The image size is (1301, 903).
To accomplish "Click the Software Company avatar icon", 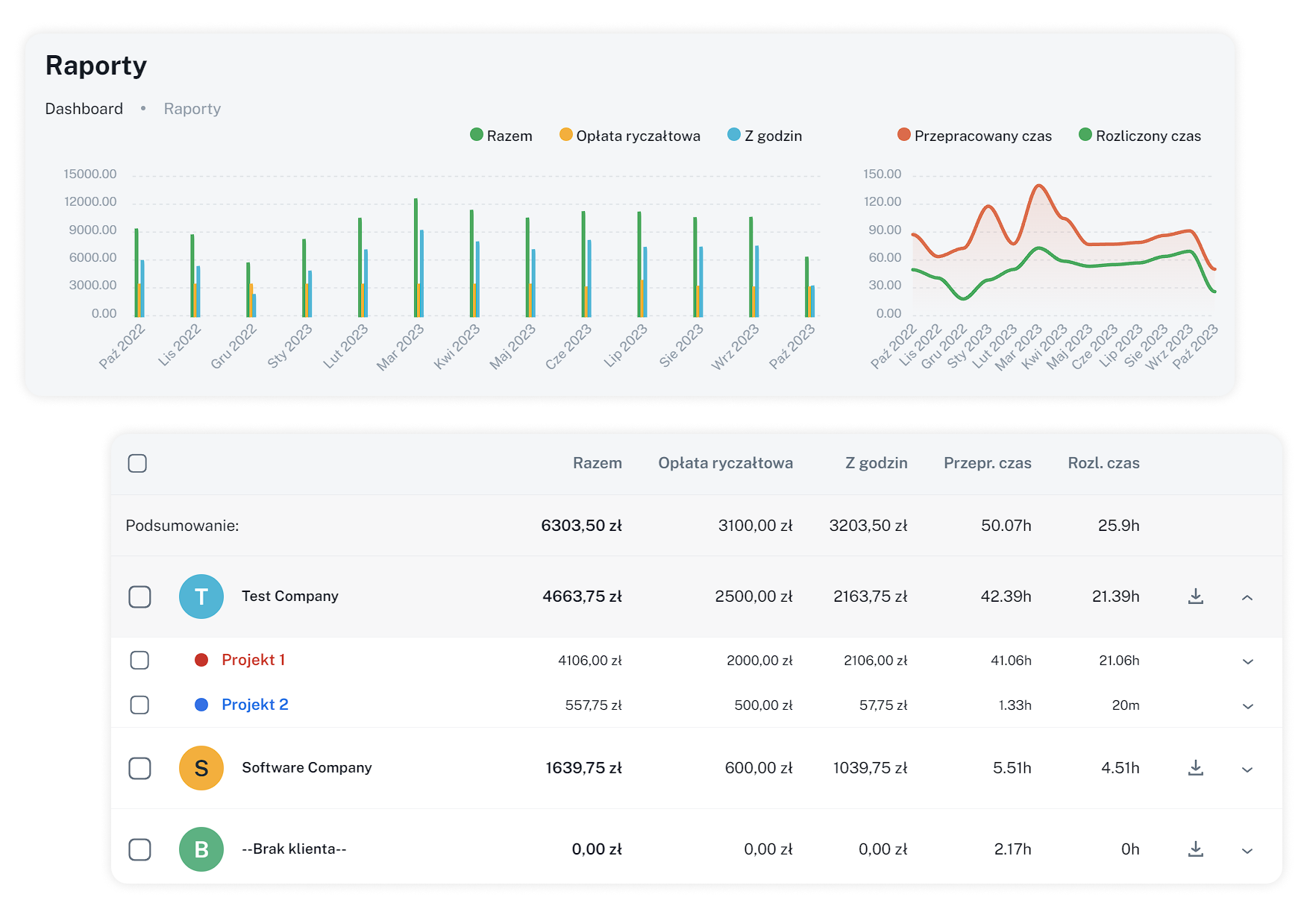I will (x=201, y=768).
